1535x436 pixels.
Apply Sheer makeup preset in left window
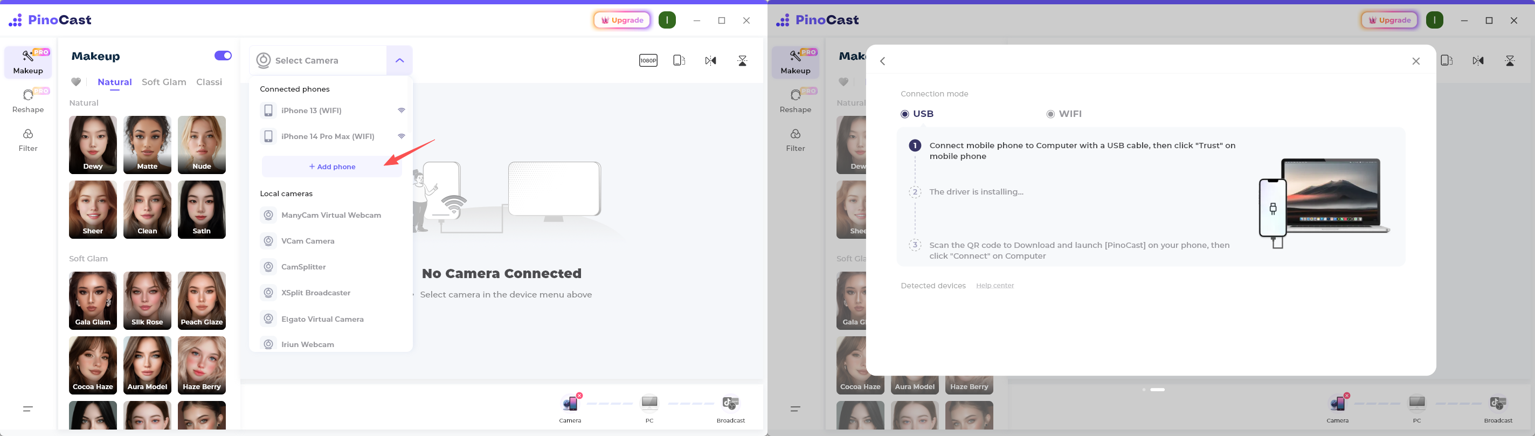click(93, 210)
